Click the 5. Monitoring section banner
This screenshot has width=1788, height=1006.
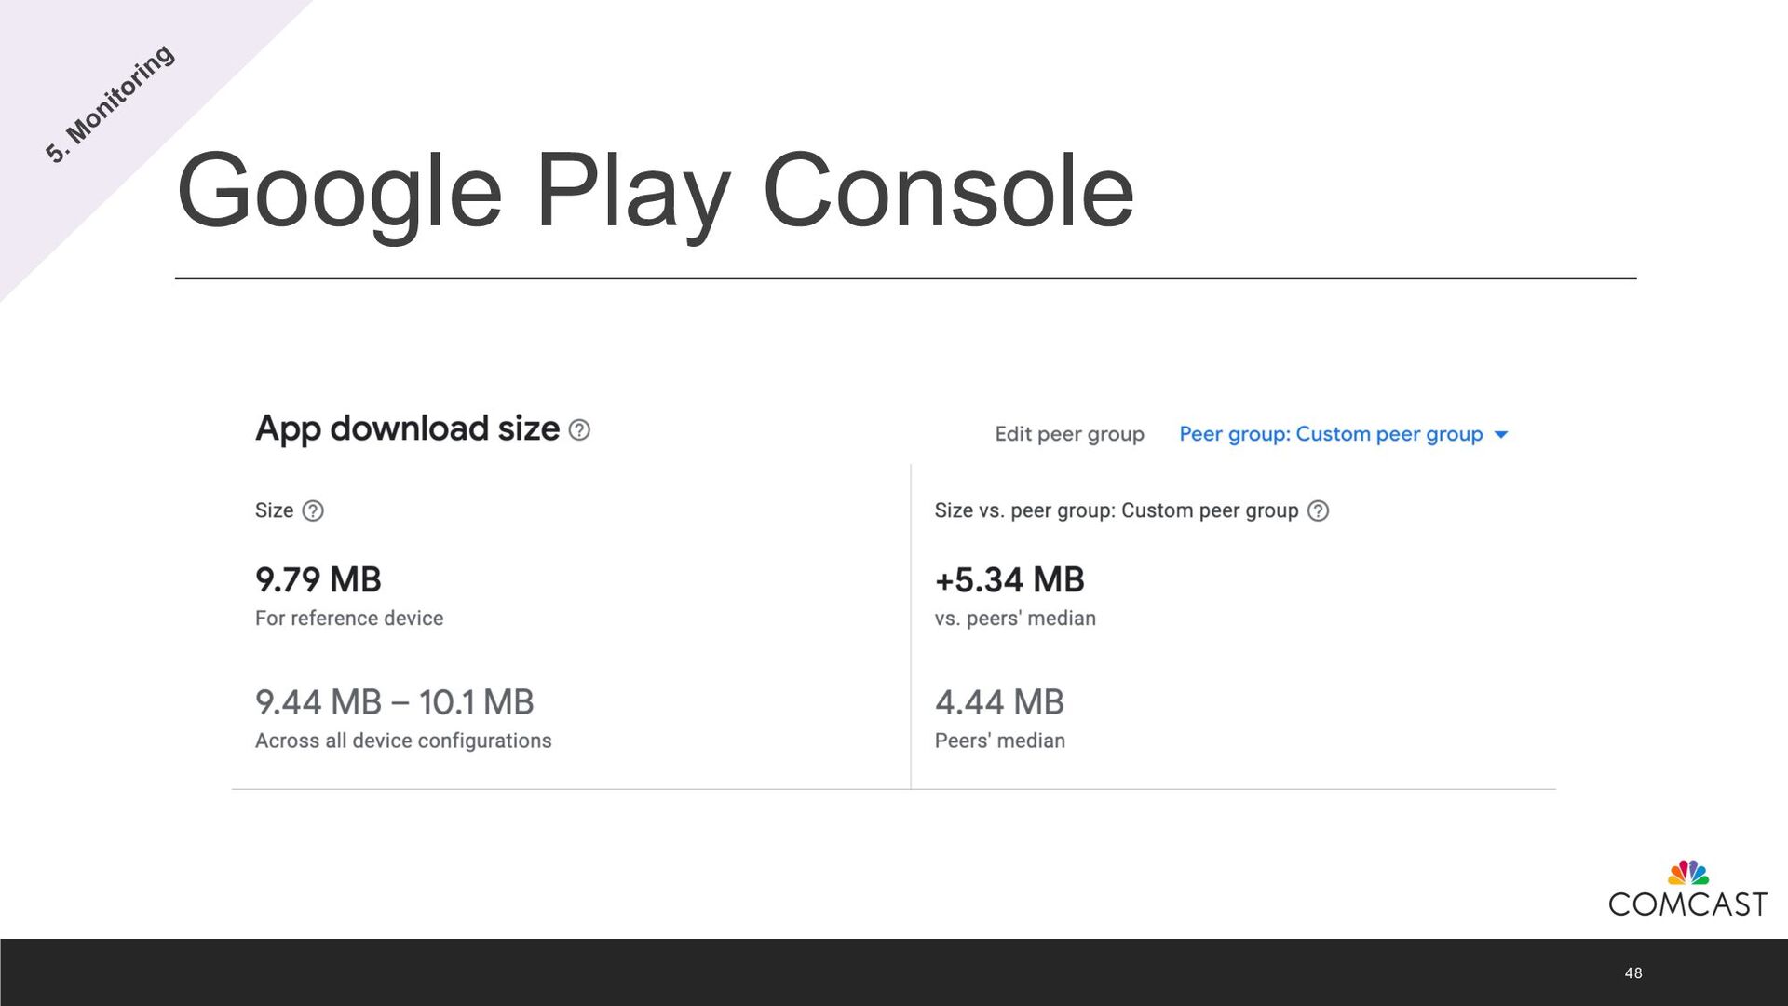(110, 104)
